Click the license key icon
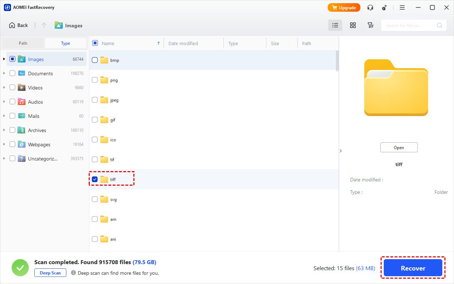The image size is (454, 284). [x=384, y=7]
